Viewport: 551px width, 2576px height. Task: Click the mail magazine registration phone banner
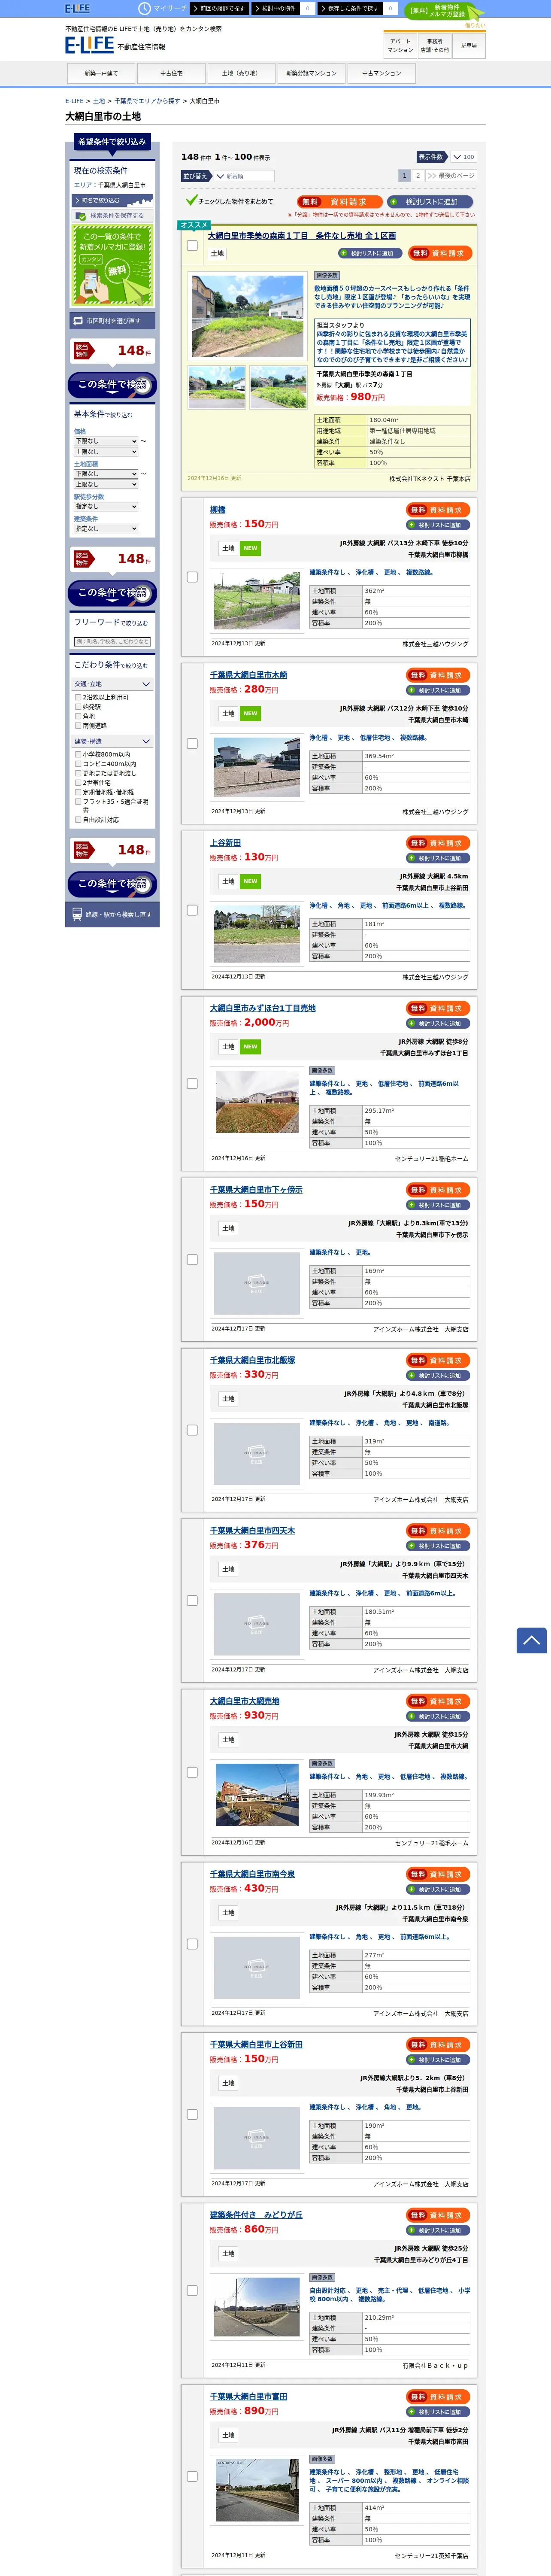pyautogui.click(x=112, y=265)
